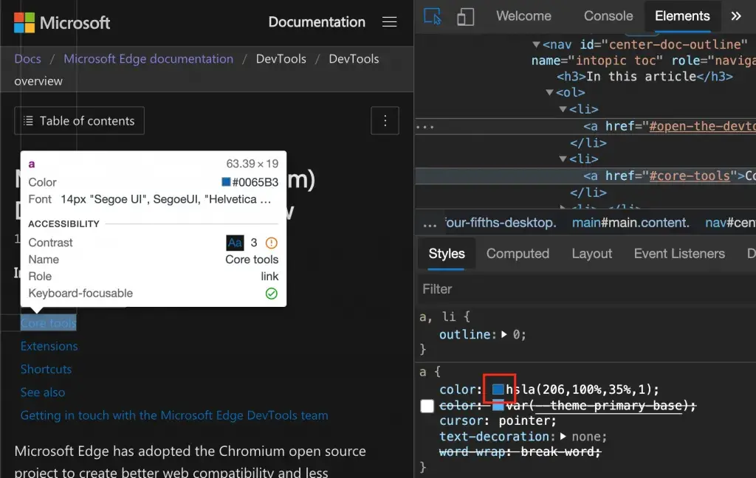Click the highlighted Core tools link
The image size is (756, 478).
(x=48, y=323)
